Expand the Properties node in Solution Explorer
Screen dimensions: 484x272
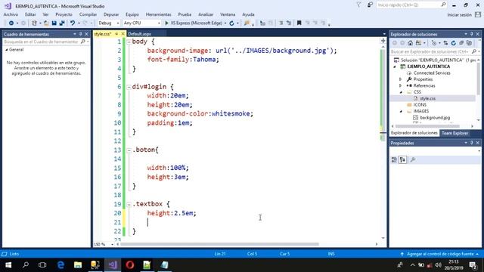pyautogui.click(x=401, y=79)
